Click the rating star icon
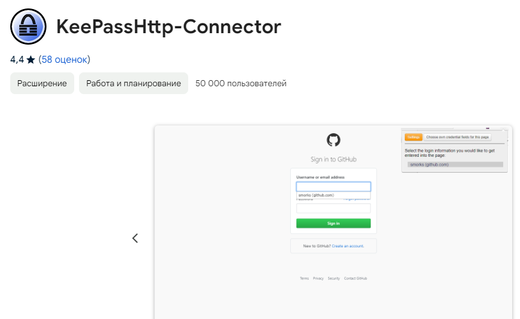Screen dimensions: 520x319 [x=31, y=60]
